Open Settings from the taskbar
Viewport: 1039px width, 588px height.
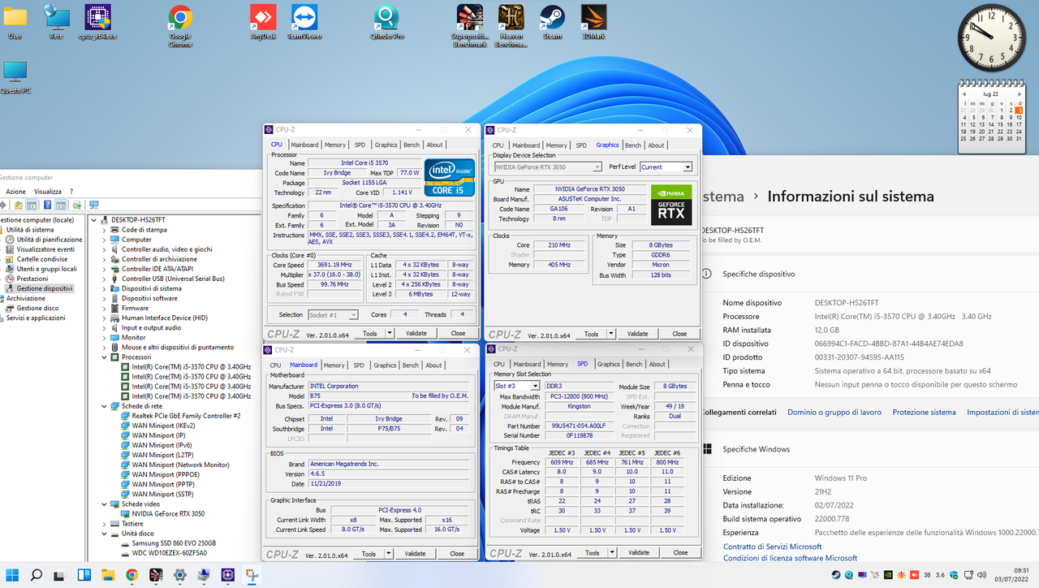coord(179,575)
